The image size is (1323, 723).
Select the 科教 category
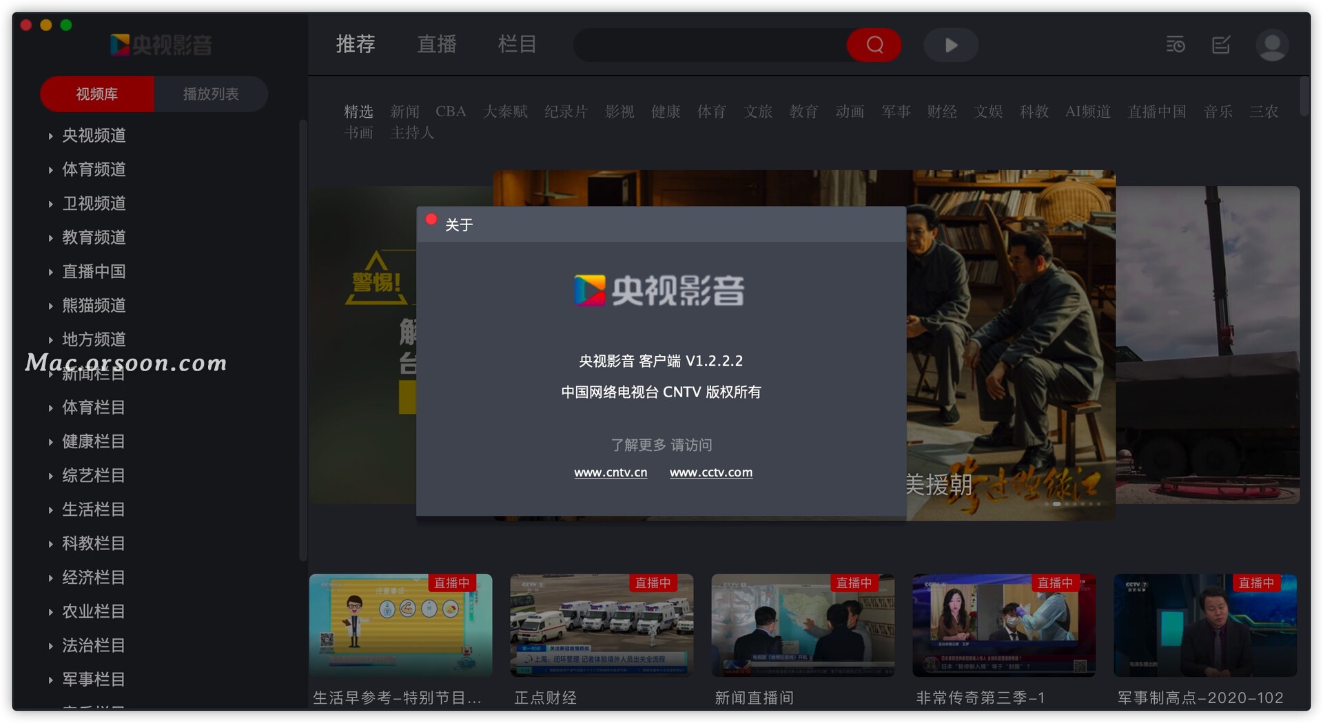pos(1034,112)
